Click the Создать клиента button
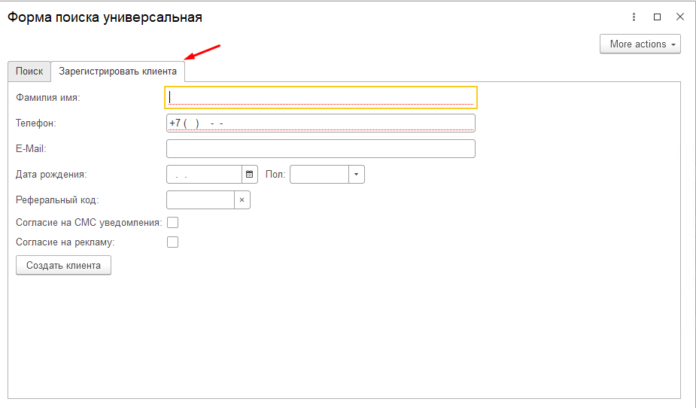 point(63,266)
